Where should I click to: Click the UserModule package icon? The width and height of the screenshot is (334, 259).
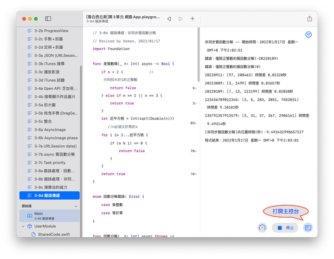pos(30,226)
